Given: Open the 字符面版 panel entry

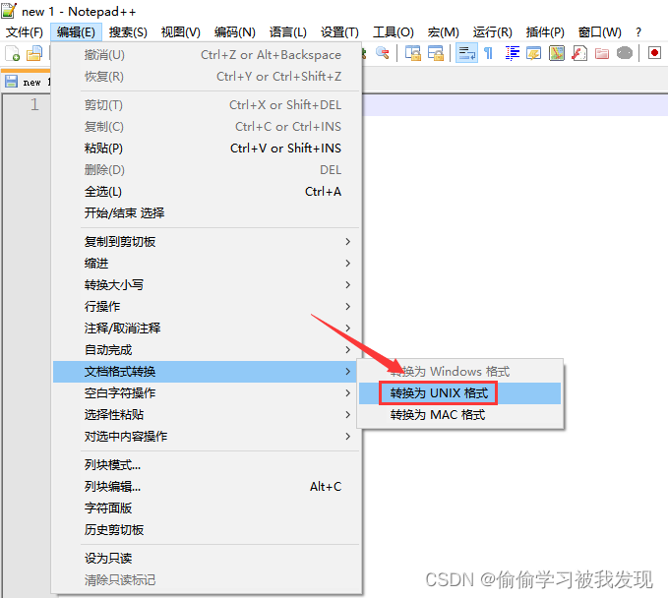Looking at the screenshot, I should tap(207, 508).
